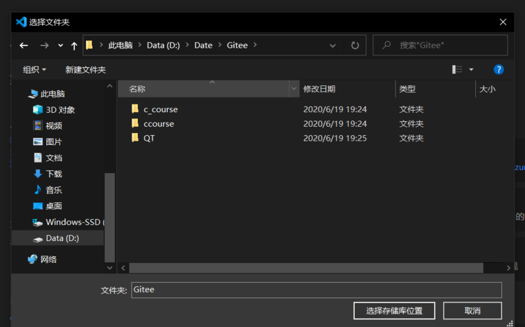Click the file list horizontal scrollbar thumb
Screen dimensions: 525x327
tap(306, 267)
